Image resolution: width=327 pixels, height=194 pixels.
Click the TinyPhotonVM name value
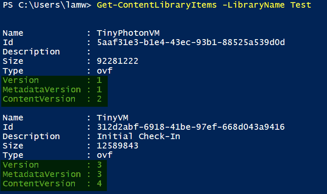coord(124,33)
